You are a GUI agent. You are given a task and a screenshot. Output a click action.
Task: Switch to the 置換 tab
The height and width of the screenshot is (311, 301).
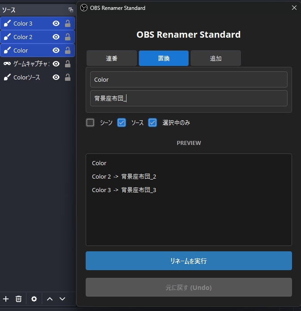[x=164, y=58]
